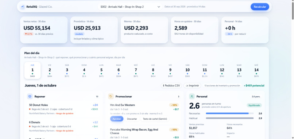Select day Mié 7 tab

coord(136,70)
